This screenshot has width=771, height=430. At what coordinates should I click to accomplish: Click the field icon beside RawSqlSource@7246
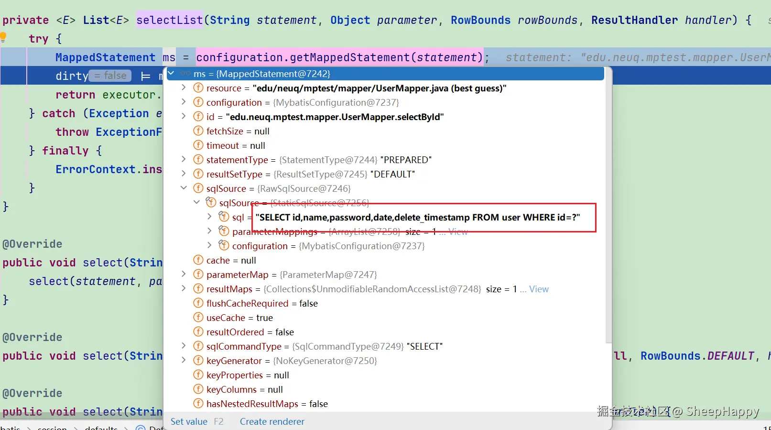(198, 188)
